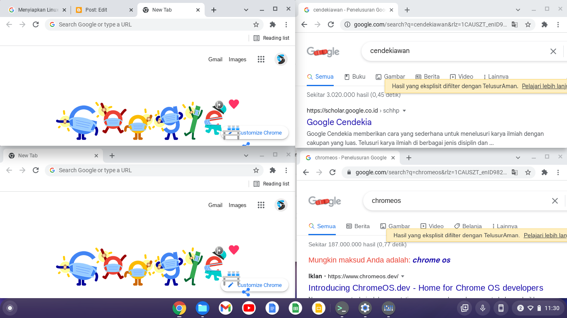Screen dimensions: 567x318
Task: Open Settings gear in the shelf
Action: [x=365, y=308]
